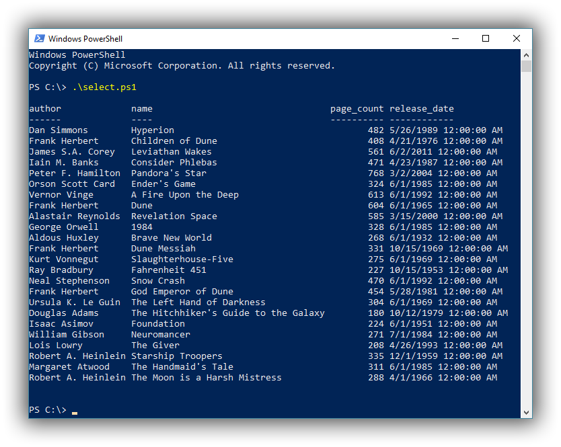
Task: Click the Microsoft Corporation copyright line
Action: pyautogui.click(x=182, y=66)
